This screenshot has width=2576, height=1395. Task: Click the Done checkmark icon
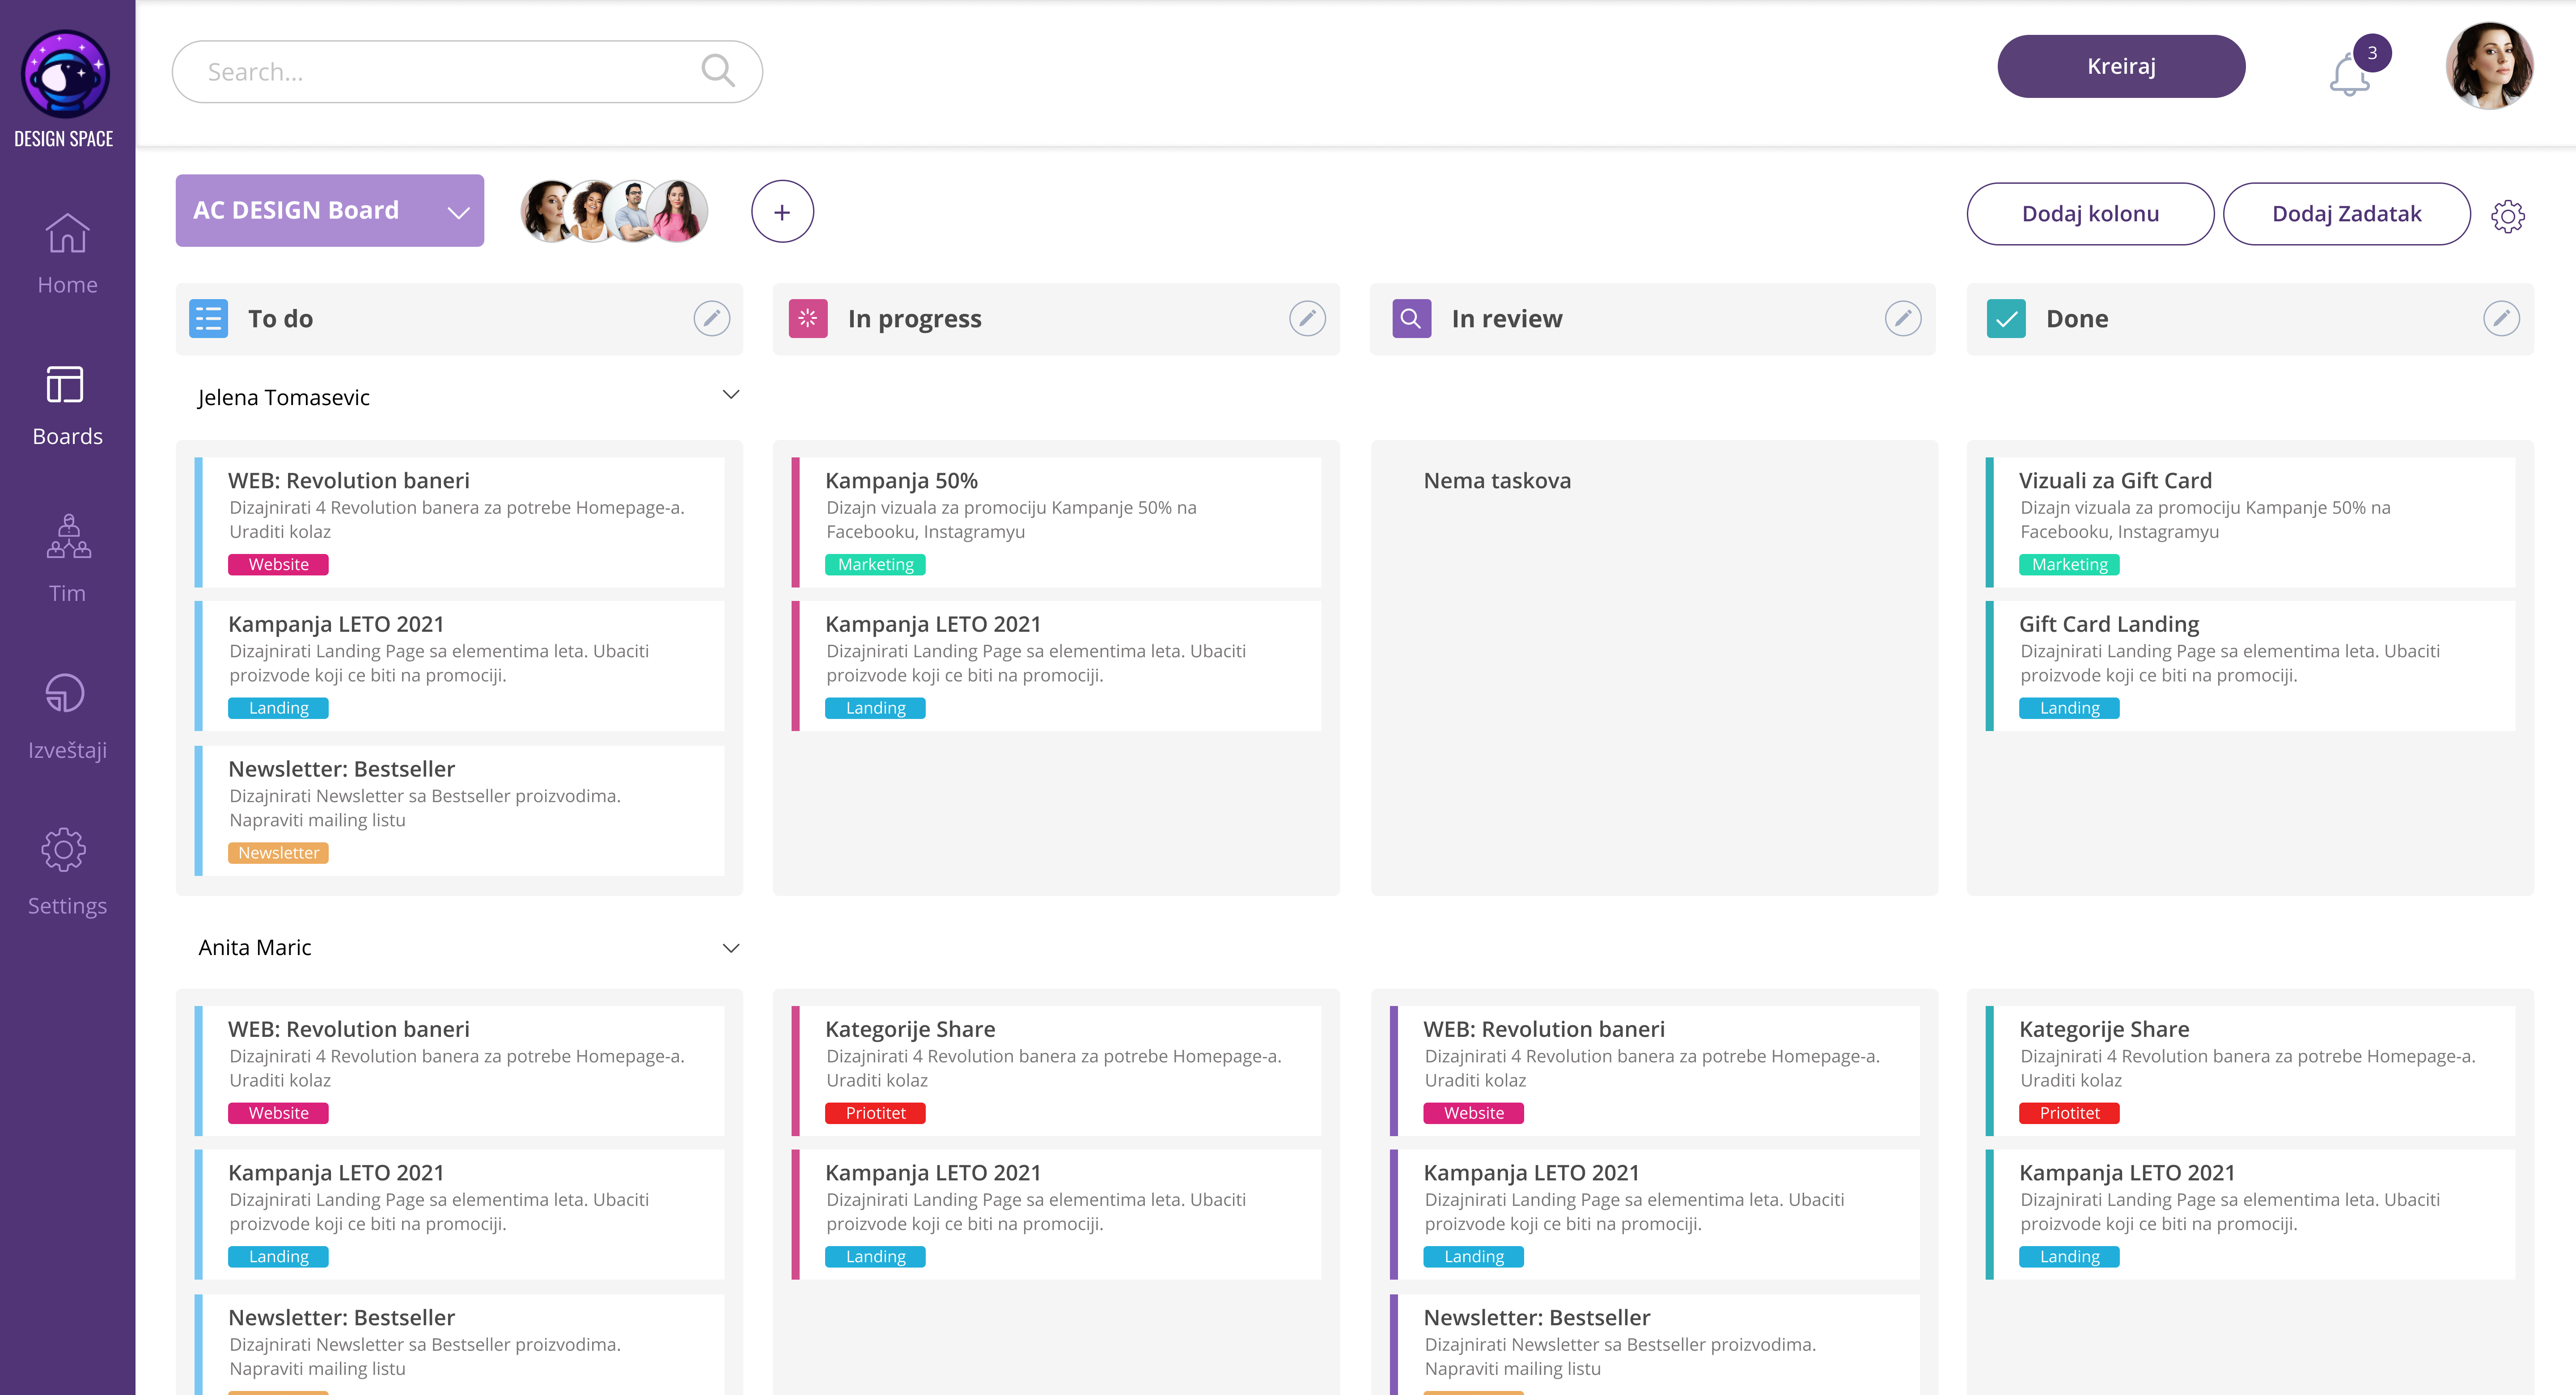coord(2006,319)
